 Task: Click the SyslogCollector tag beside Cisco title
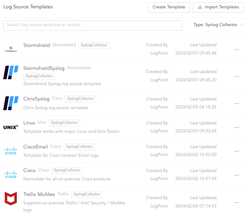(67, 170)
